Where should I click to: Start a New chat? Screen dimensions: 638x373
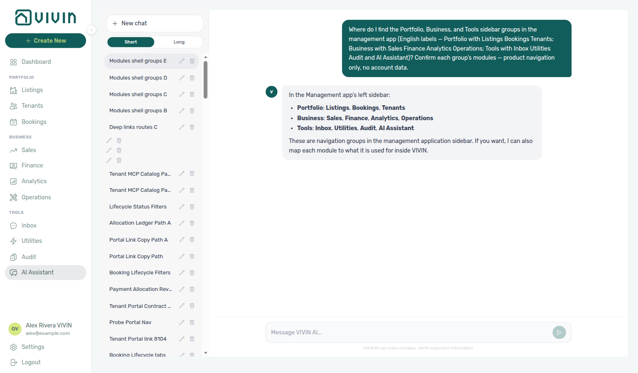click(x=155, y=23)
